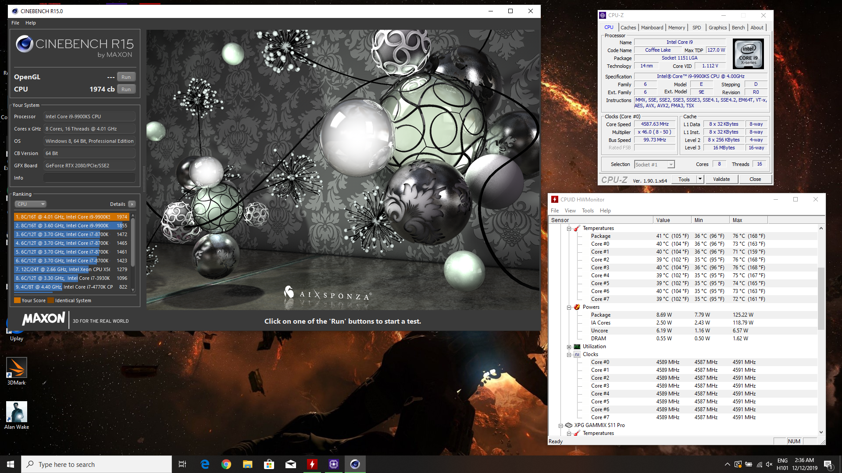Run the Cinebench CPU test
The width and height of the screenshot is (842, 473).
click(126, 89)
